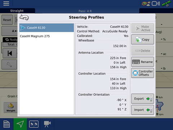Export the steering profile

point(142,99)
